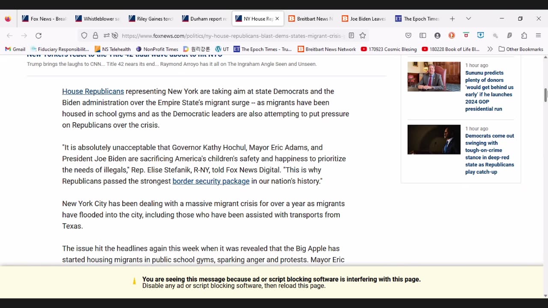Open the list all tabs dropdown
The height and width of the screenshot is (308, 548).
[x=468, y=19]
